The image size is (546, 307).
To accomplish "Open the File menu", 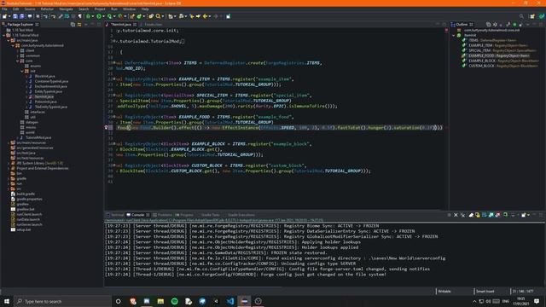I will 4,9.
